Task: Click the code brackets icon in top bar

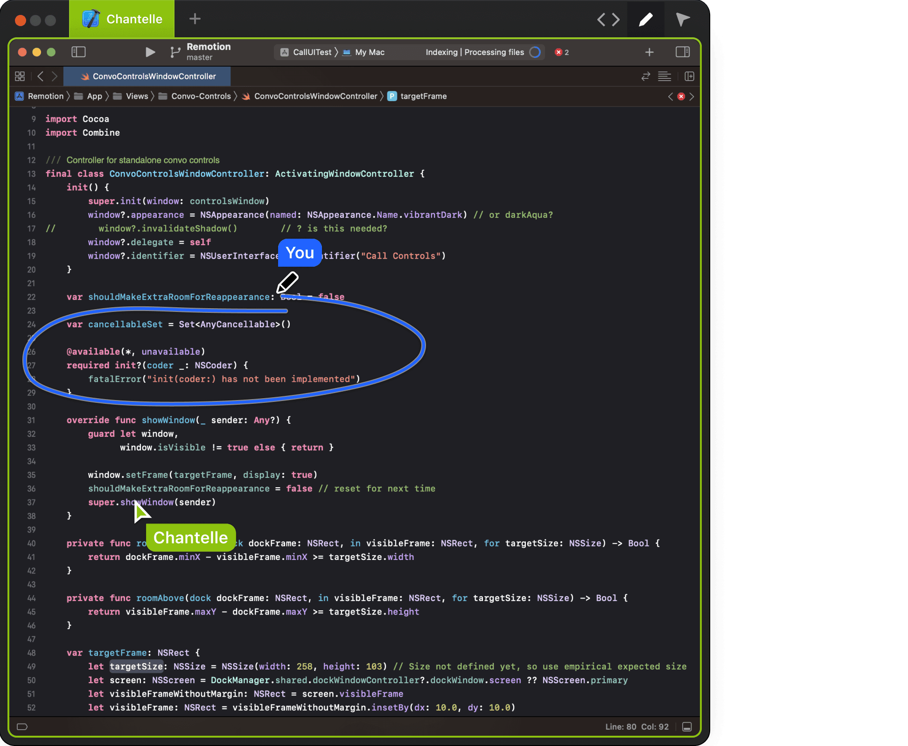Action: [x=608, y=20]
